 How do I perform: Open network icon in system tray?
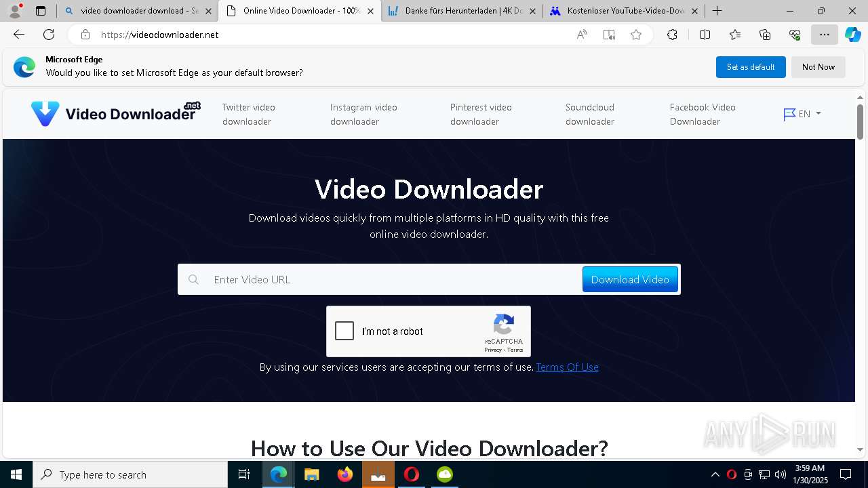(764, 474)
